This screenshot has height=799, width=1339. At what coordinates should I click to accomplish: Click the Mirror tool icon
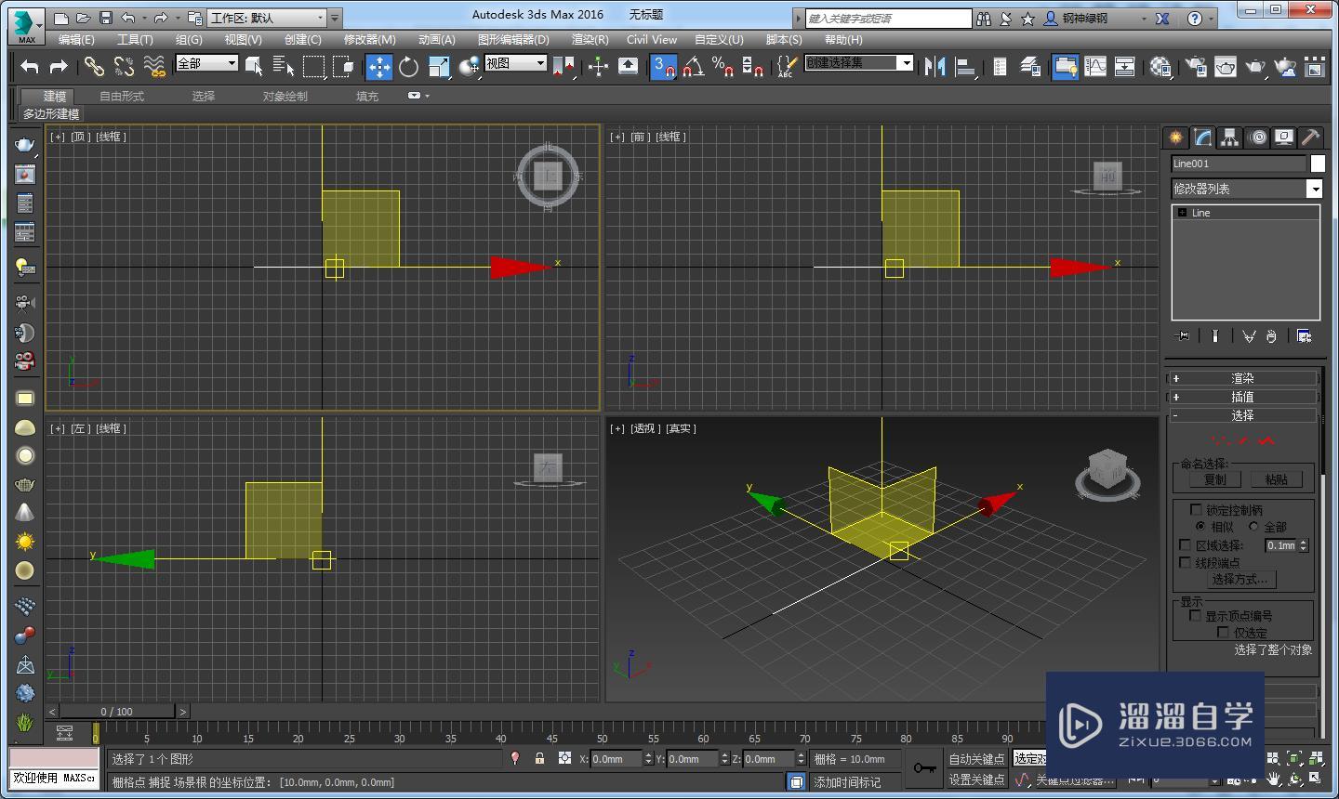935,66
